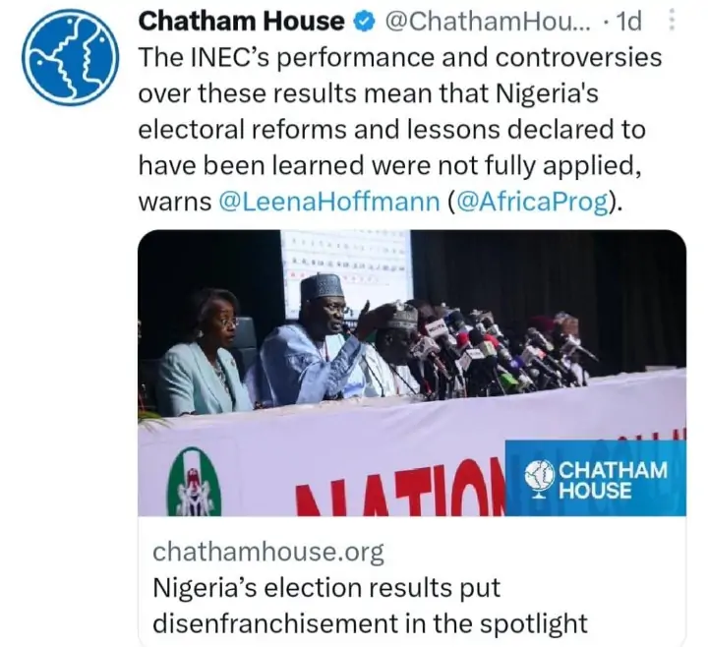The width and height of the screenshot is (708, 647).
Task: Click the Nigerian coat of arms emblem
Action: point(194,482)
